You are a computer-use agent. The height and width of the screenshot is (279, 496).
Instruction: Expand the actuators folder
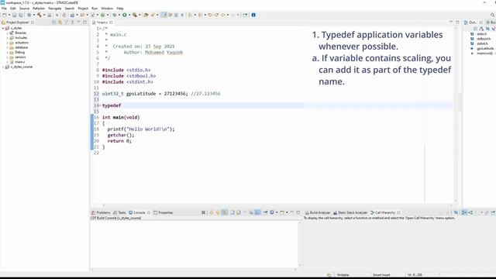pos(7,43)
